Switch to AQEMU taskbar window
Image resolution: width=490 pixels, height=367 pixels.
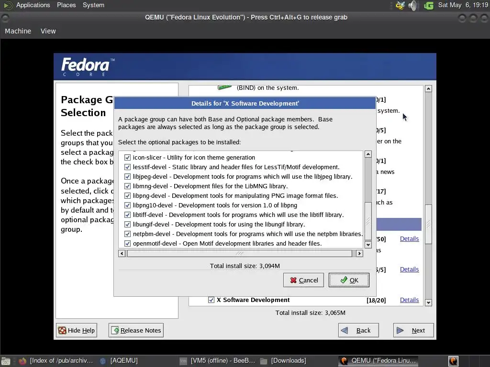point(119,361)
